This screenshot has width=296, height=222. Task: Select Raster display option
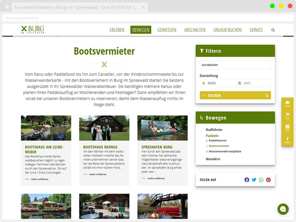tap(217, 83)
